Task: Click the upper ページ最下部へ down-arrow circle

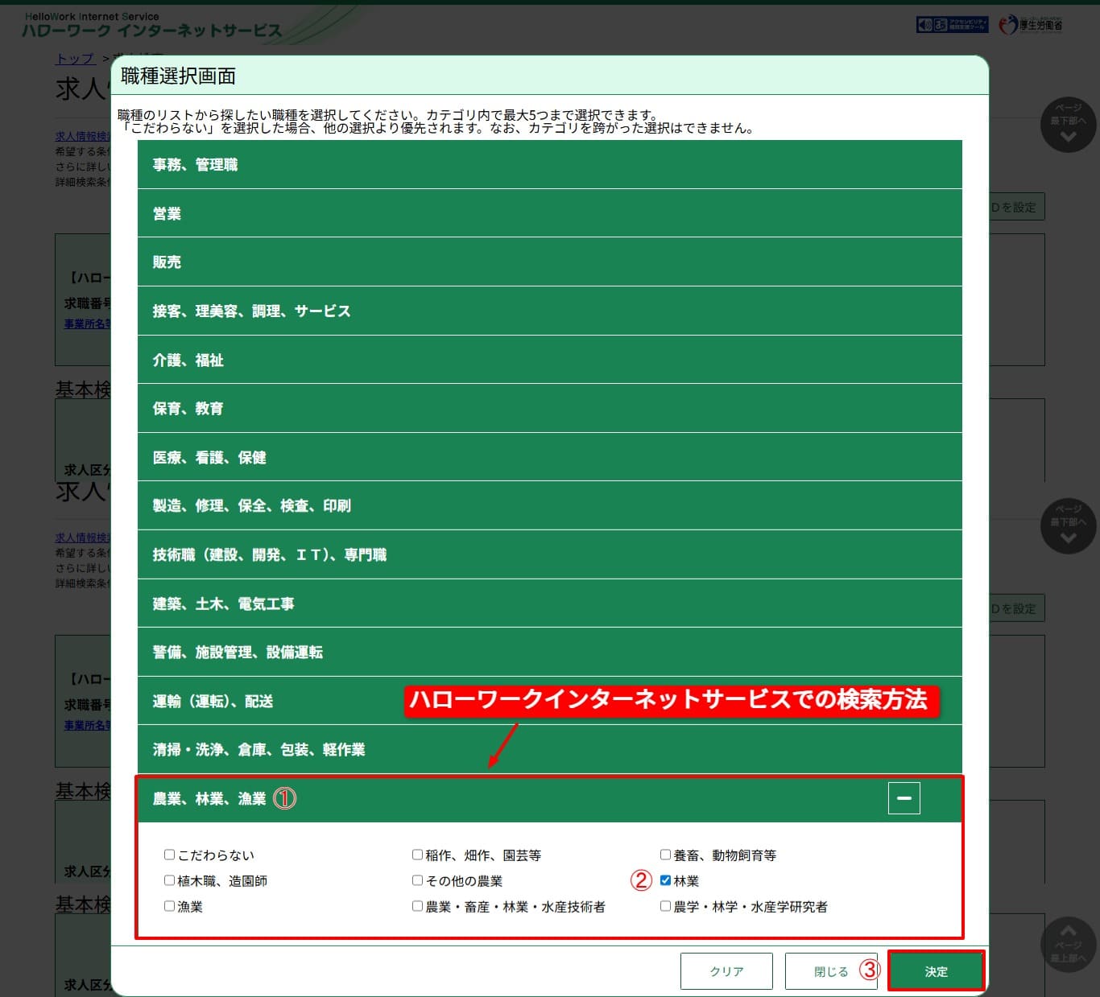Action: (x=1068, y=125)
